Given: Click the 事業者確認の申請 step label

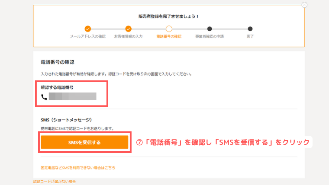Looking at the screenshot, I should pyautogui.click(x=210, y=36).
